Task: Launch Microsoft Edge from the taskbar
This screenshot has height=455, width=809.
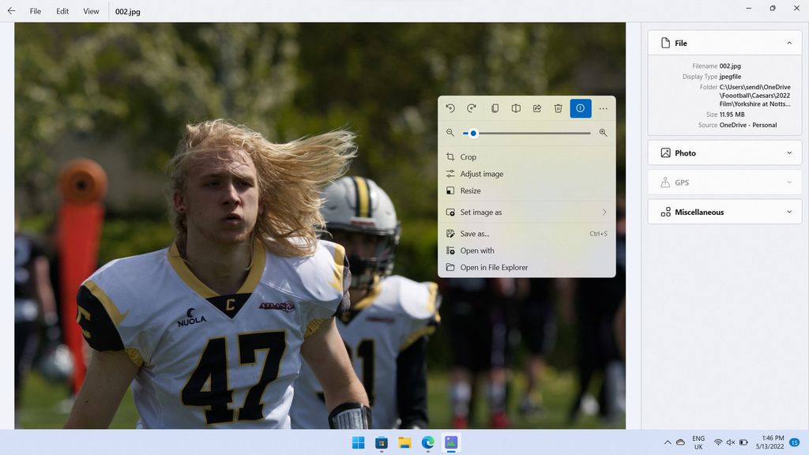Action: [427, 443]
